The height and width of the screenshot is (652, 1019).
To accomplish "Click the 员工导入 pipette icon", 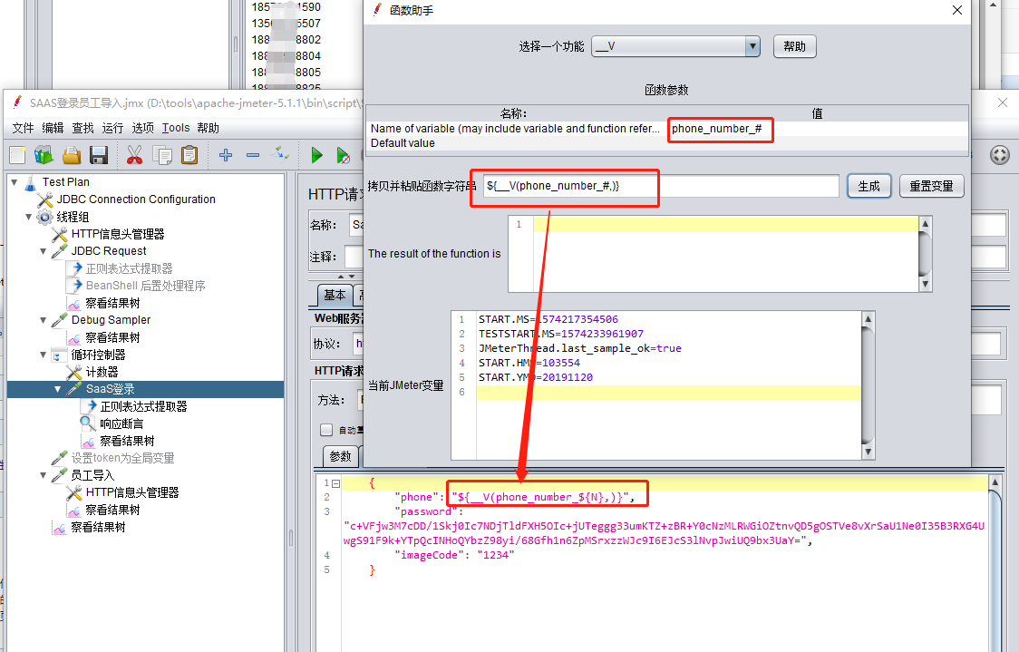I will [x=60, y=475].
